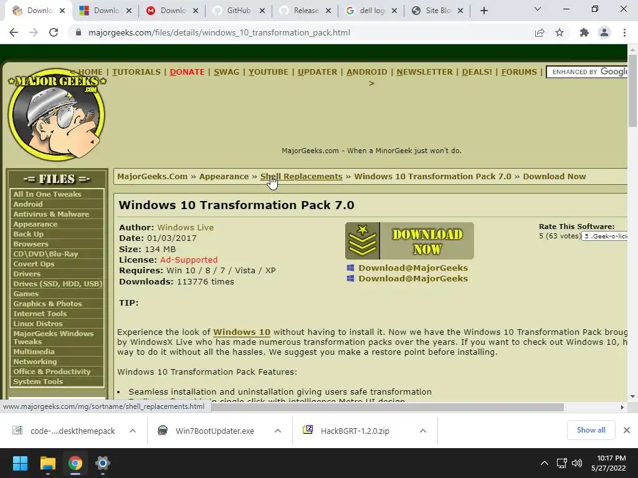Bookmark this page with the star icon
Image resolution: width=638 pixels, height=478 pixels.
click(x=559, y=32)
